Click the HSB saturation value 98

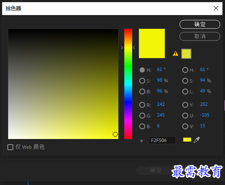160,80
